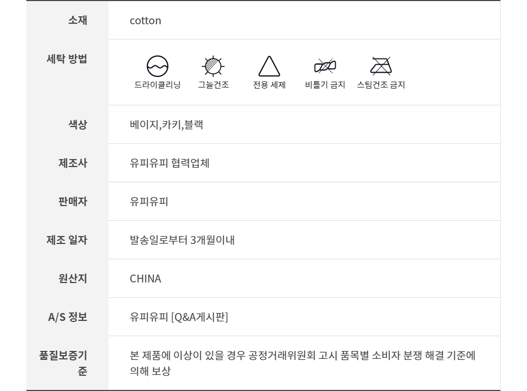Click the 비틀기 금지 caption text
Screen dimensions: 527x391
coord(325,85)
